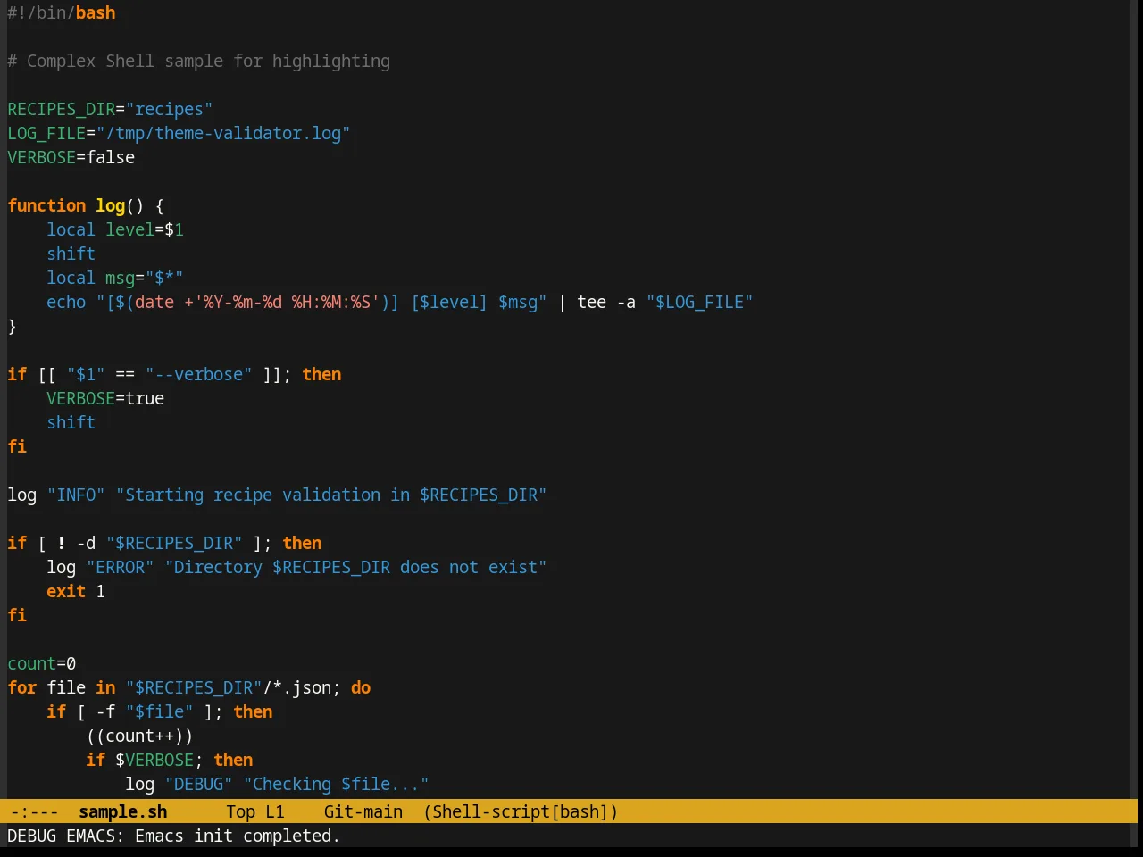
Task: Click the sample.sh buffer name in mode line
Action: click(122, 811)
